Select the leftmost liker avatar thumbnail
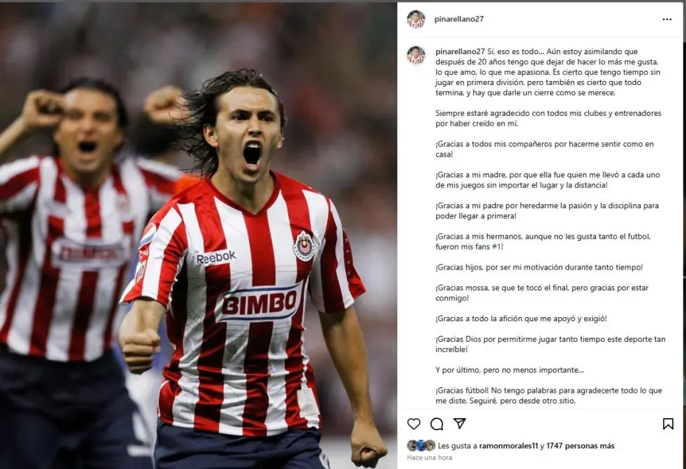Screen dimensions: 686x469 click(x=412, y=446)
